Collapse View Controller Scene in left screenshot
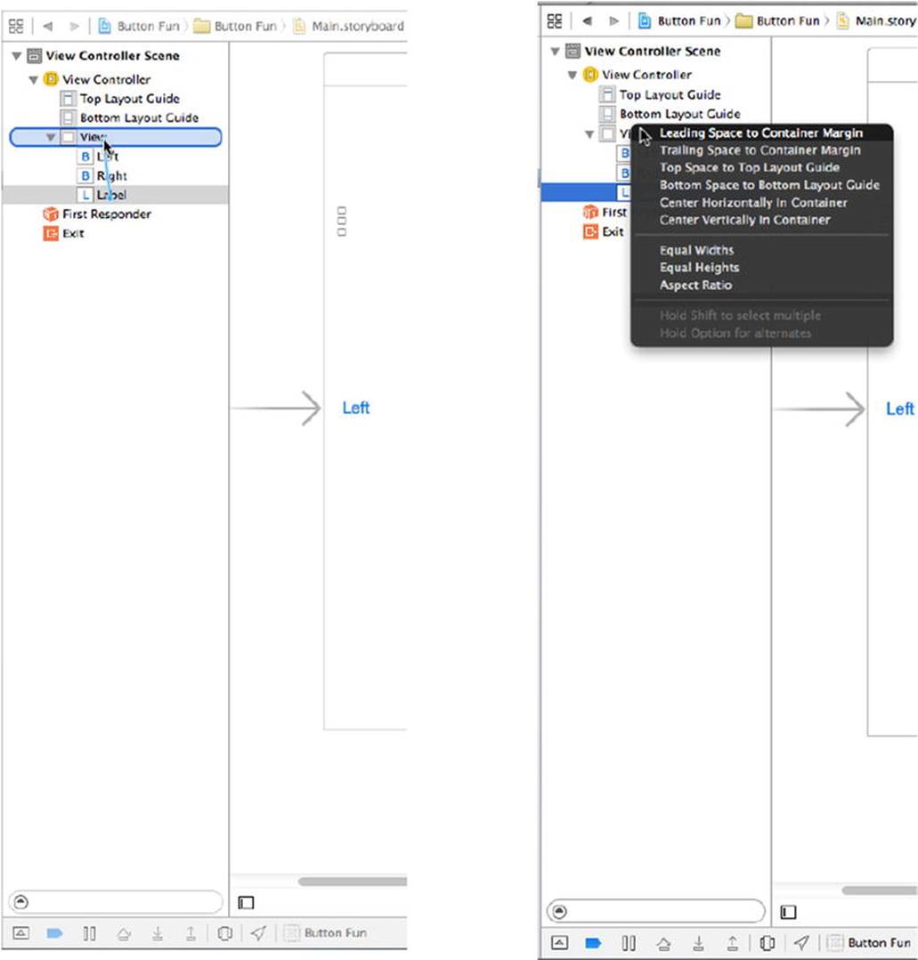This screenshot has height=960, width=918. (17, 56)
